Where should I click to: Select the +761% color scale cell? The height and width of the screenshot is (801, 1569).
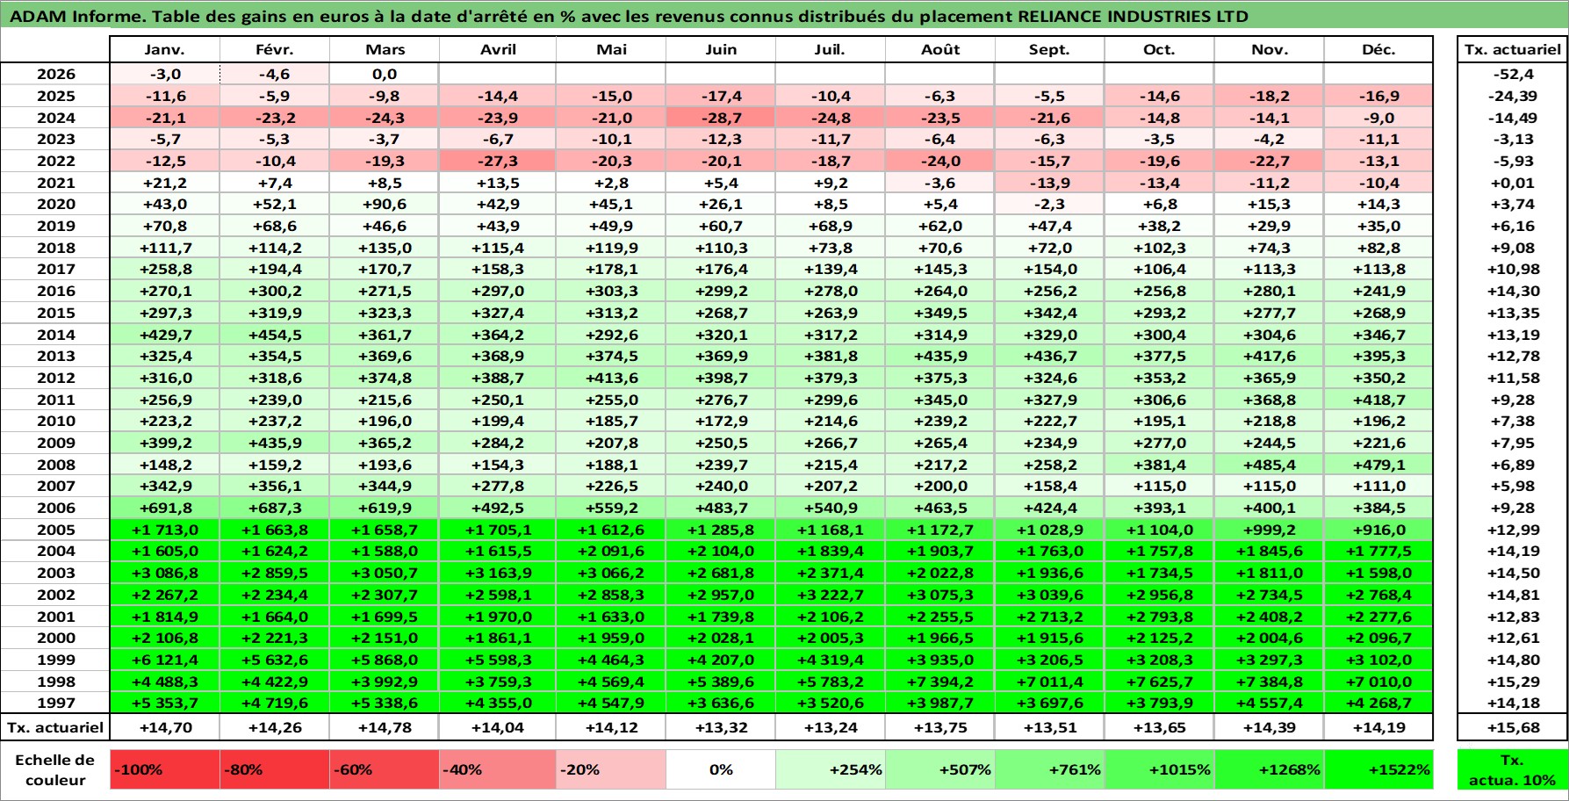[1049, 769]
